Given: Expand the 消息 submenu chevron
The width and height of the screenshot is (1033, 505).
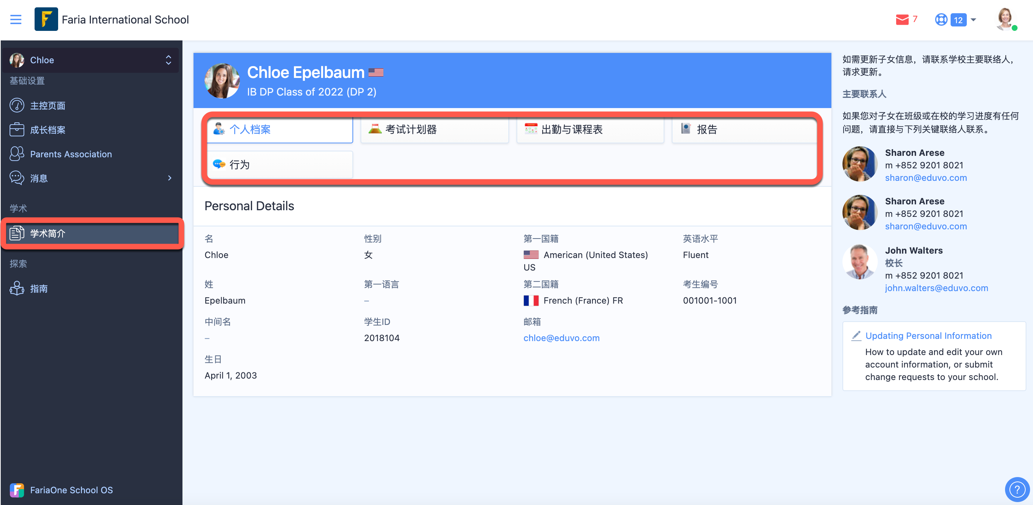Looking at the screenshot, I should 170,178.
